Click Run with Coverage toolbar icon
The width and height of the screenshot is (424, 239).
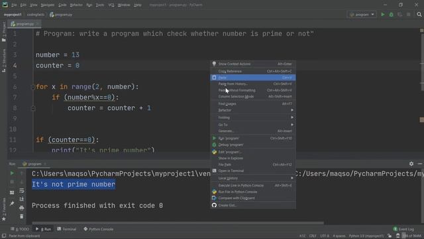pyautogui.click(x=400, y=15)
